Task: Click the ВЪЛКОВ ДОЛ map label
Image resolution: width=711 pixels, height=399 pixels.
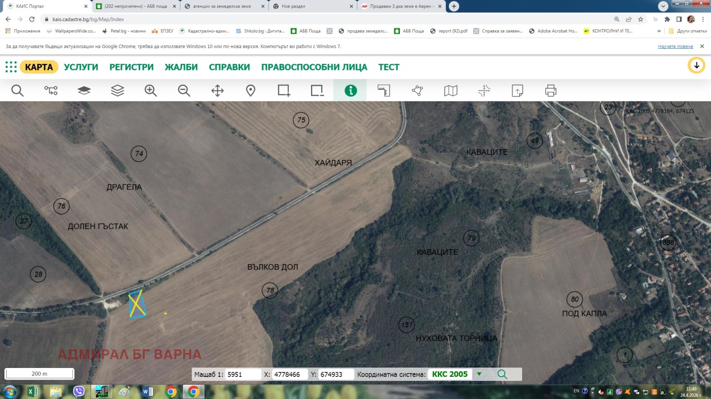Action: [x=272, y=267]
